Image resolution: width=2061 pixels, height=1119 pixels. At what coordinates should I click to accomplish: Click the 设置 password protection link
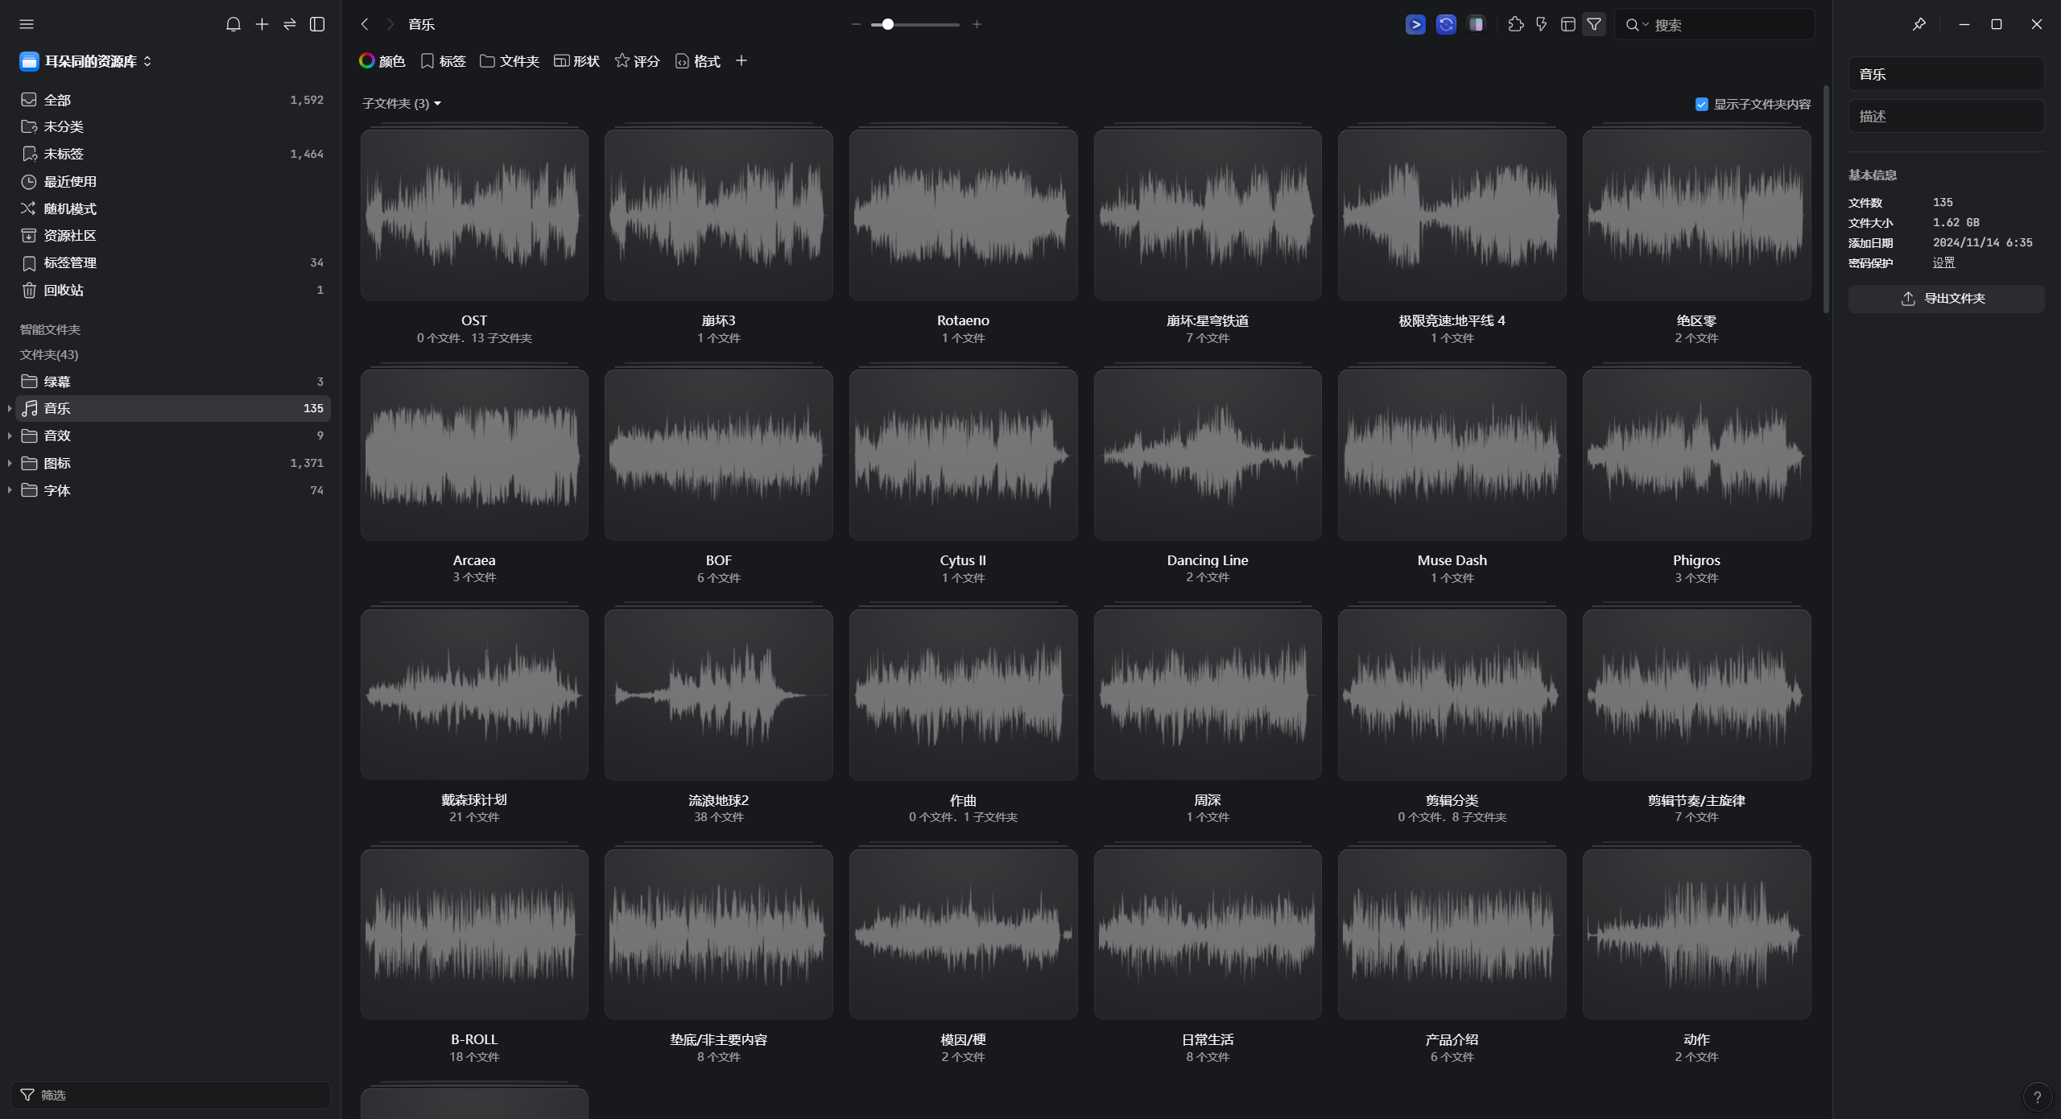click(x=1943, y=262)
